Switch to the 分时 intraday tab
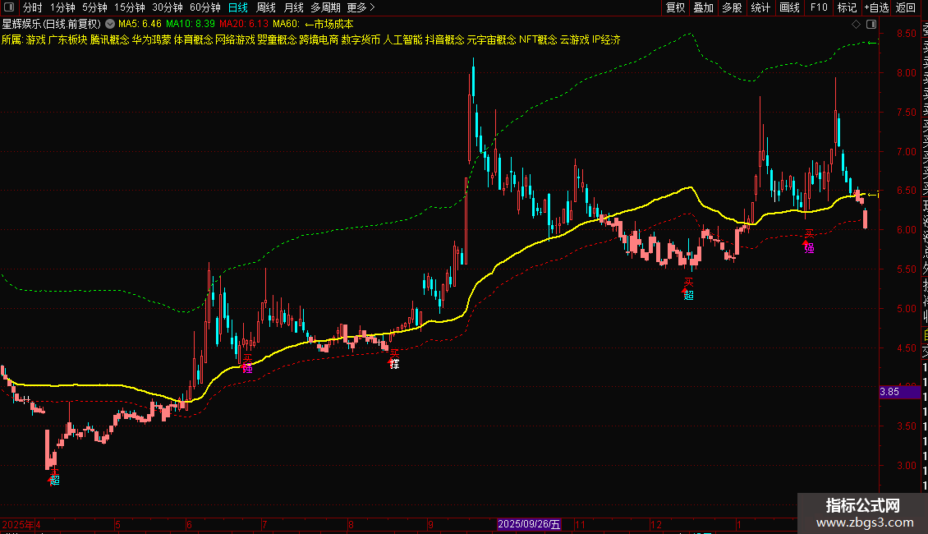928x534 pixels. tap(33, 7)
